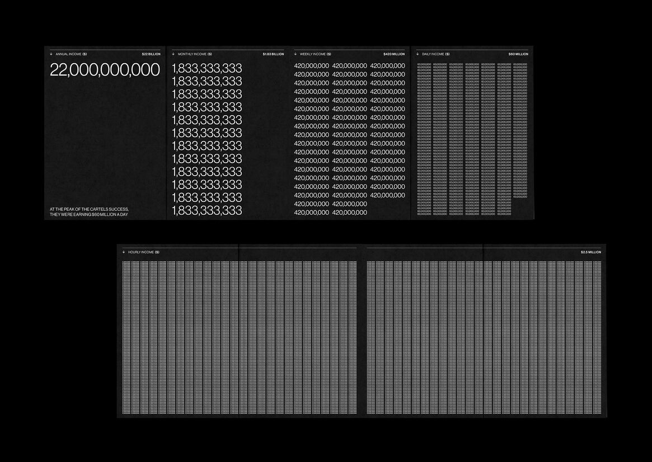Select the topmost 1,833,333,333 monthly figure
The image size is (652, 462).
pos(207,68)
